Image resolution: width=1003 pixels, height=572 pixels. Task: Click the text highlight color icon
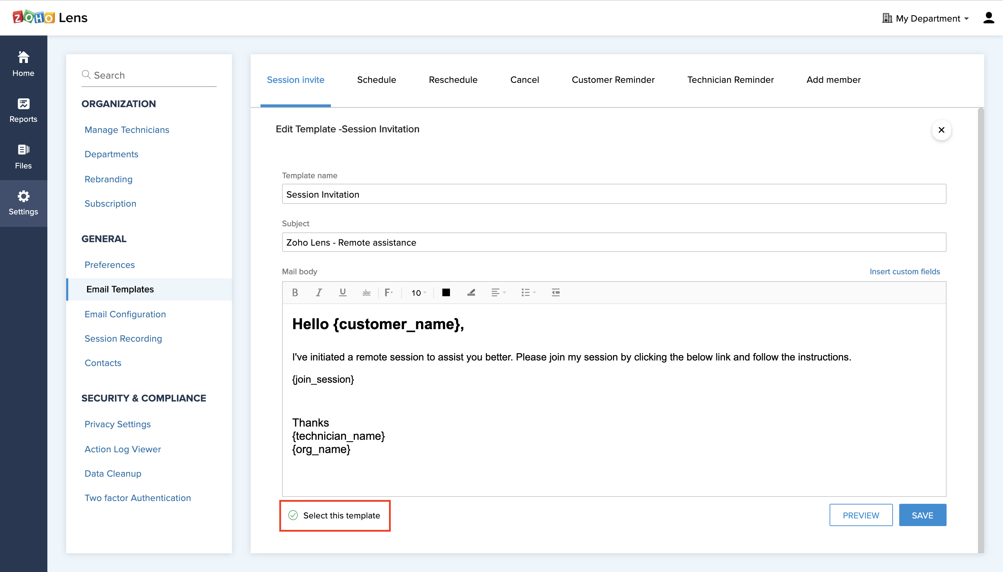[x=471, y=293]
